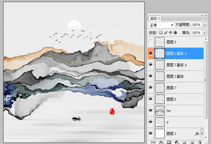211x144 pixels.
Task: Select the 图层 5 layer name
Action: (171, 42)
